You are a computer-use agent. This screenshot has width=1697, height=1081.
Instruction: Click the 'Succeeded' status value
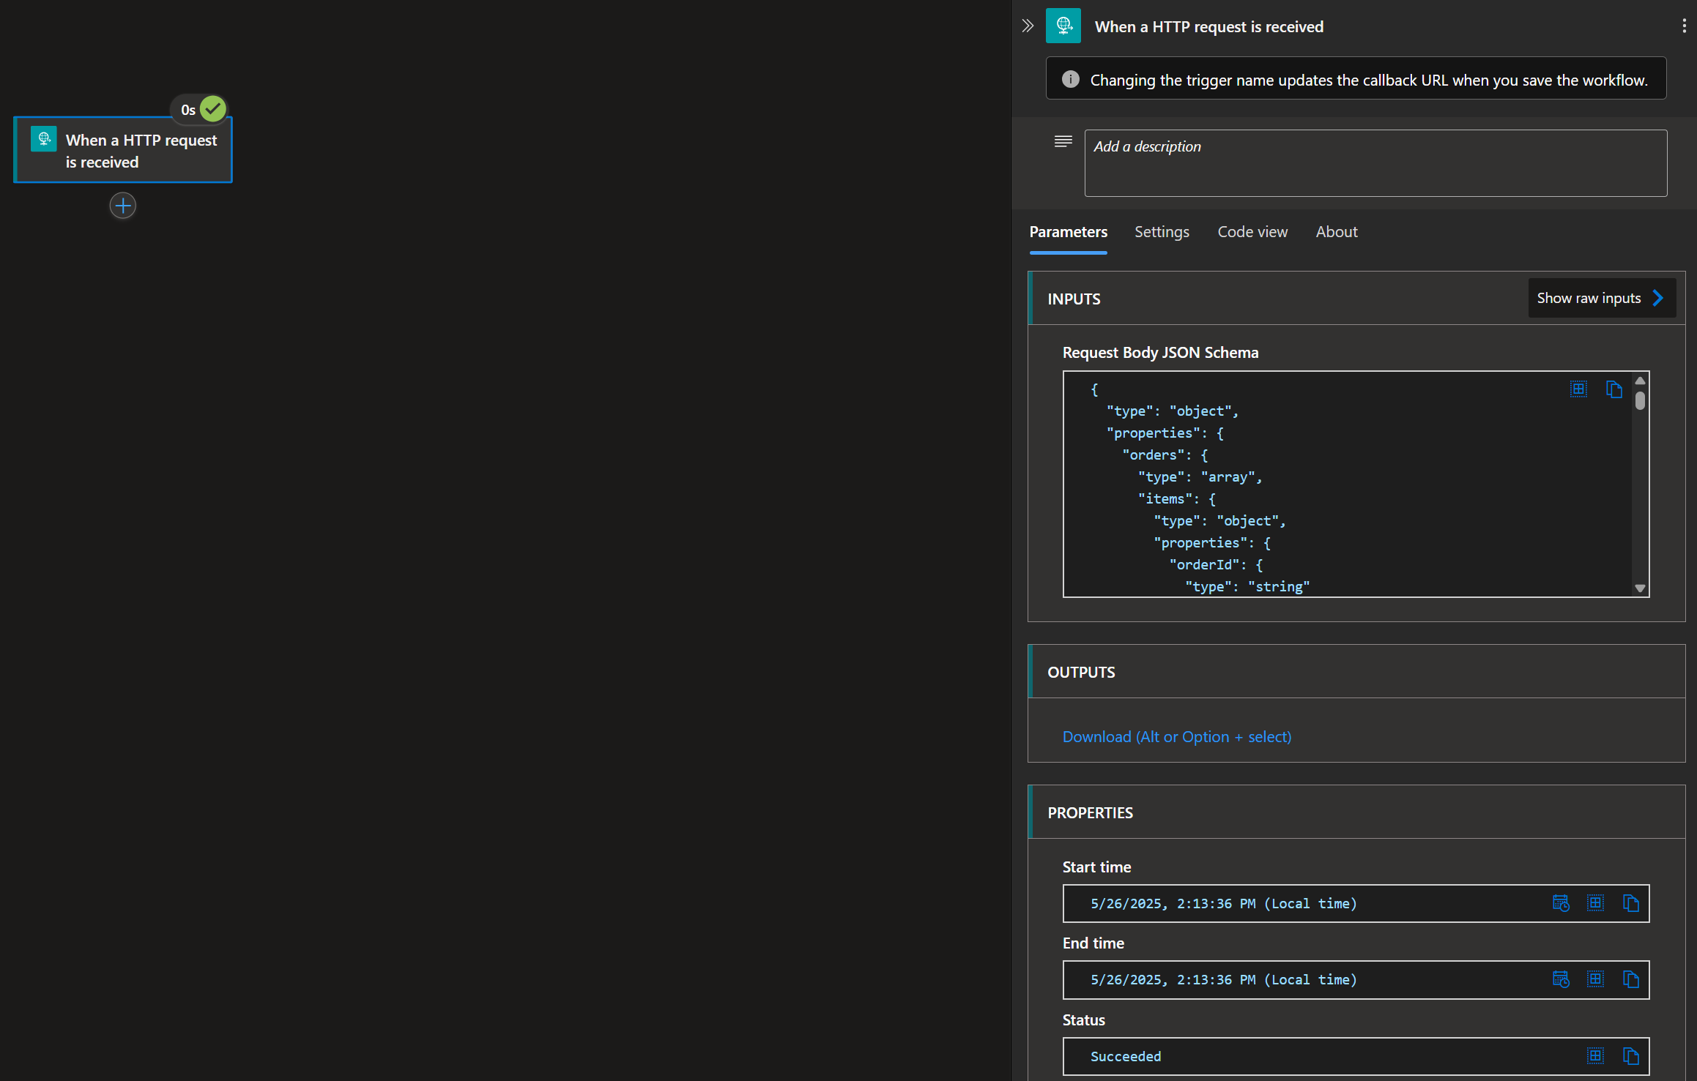(x=1126, y=1057)
